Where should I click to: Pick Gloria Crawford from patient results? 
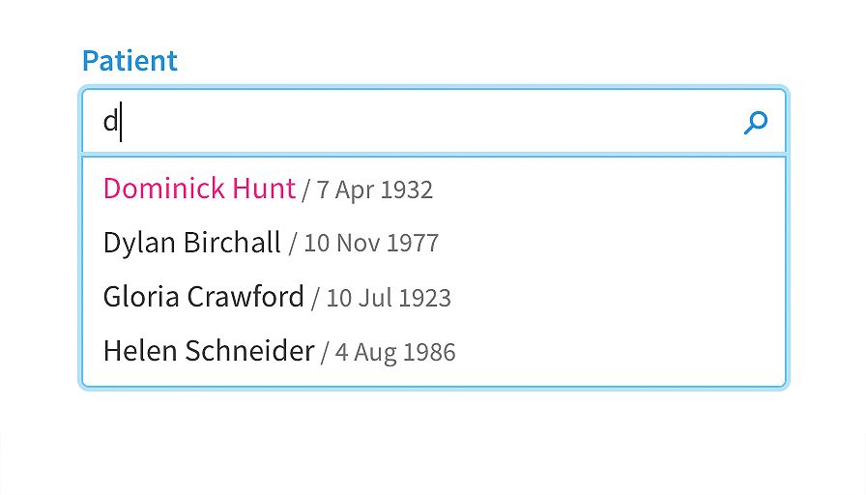pos(434,297)
